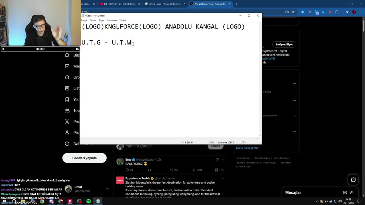Open more options on Experience Serbia ad

[222, 179]
